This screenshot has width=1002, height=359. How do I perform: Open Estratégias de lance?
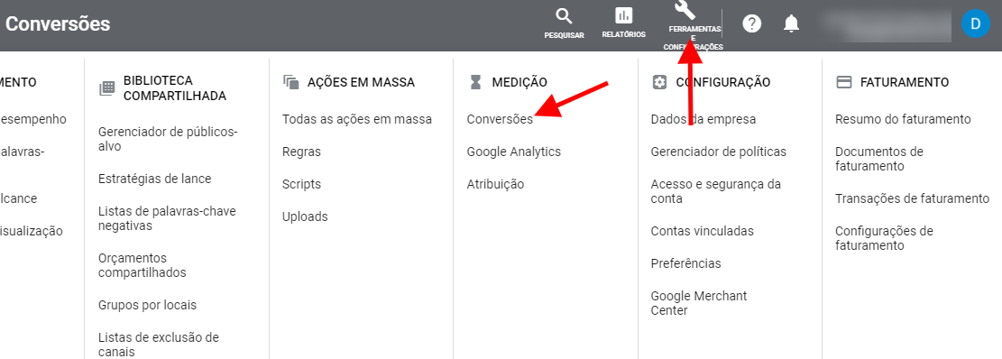pyautogui.click(x=154, y=179)
